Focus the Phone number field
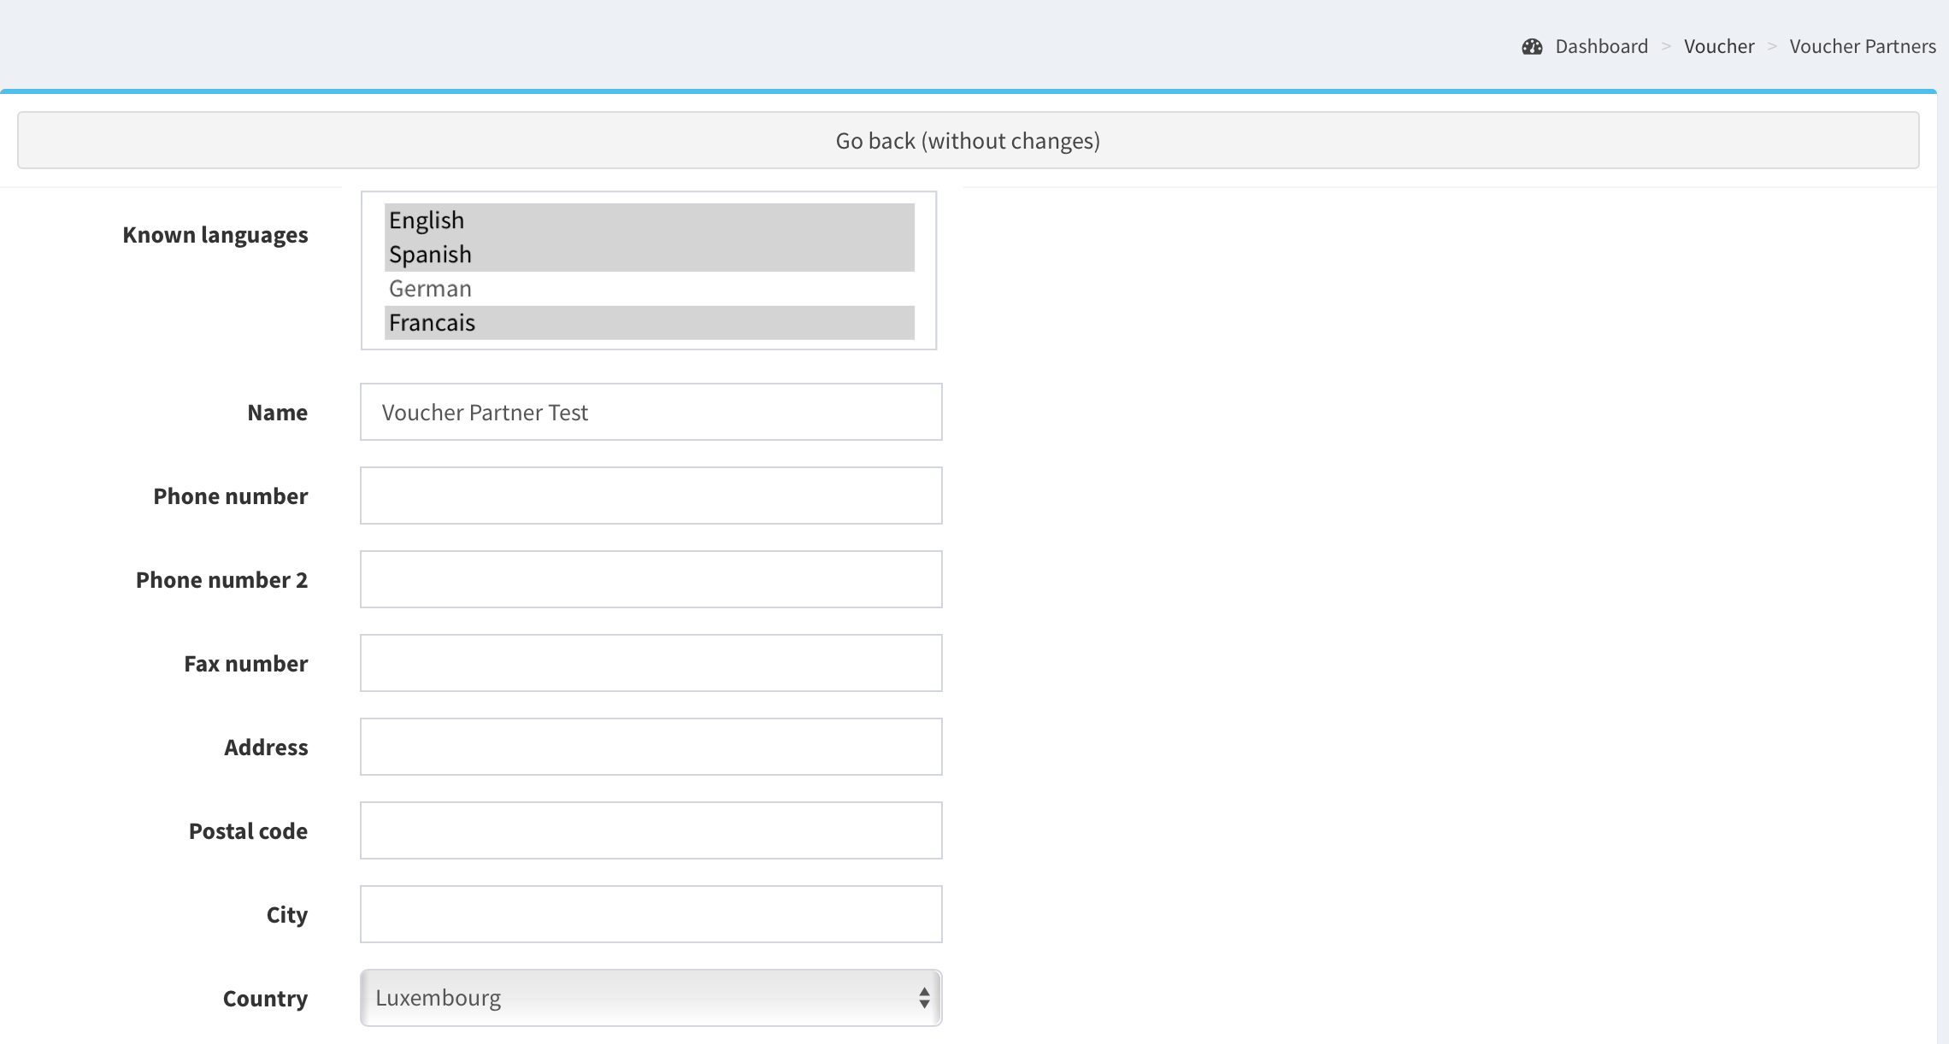Screen dimensions: 1949x1044 pos(651,496)
